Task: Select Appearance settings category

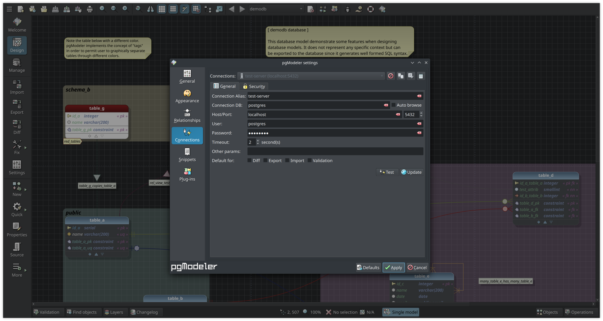Action: tap(187, 96)
